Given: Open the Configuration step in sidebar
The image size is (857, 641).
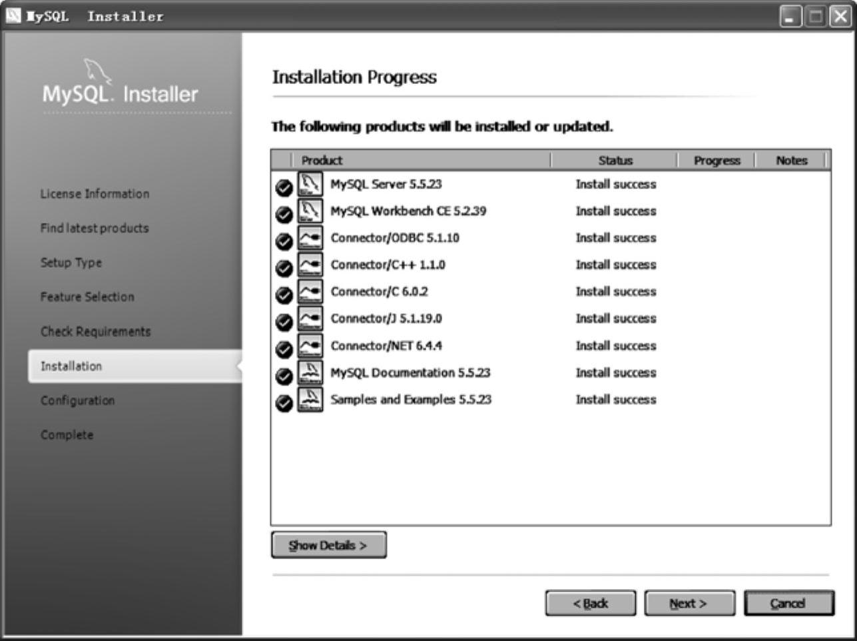Looking at the screenshot, I should [77, 400].
